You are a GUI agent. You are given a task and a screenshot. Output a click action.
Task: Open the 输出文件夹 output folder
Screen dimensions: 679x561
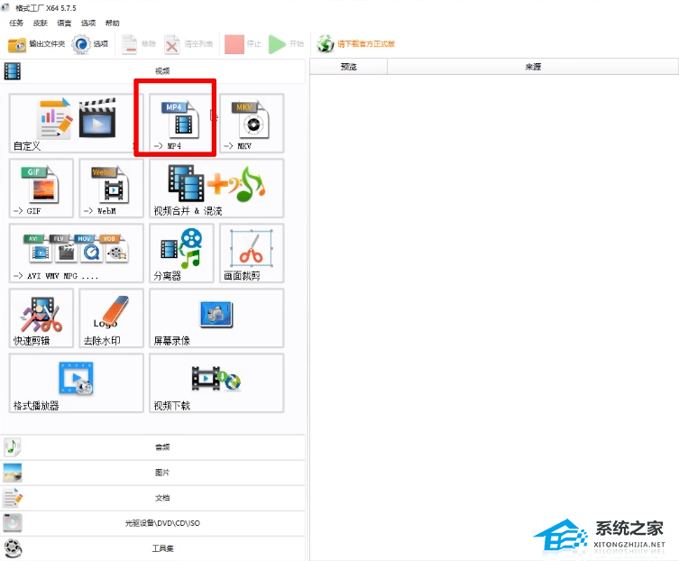coord(36,44)
